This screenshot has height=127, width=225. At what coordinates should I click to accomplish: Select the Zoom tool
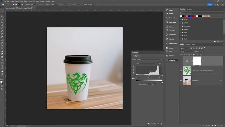pyautogui.click(x=2, y=74)
